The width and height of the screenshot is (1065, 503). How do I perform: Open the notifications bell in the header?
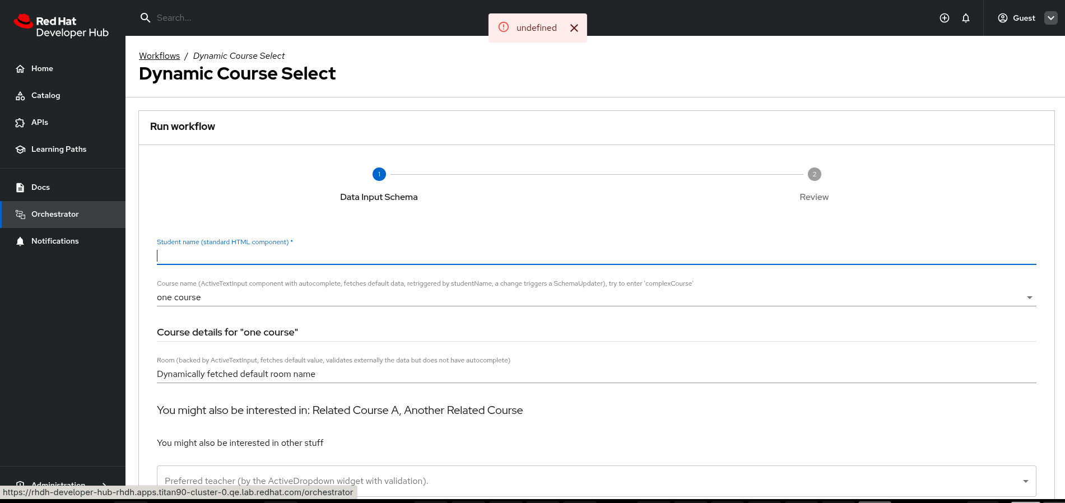point(966,18)
